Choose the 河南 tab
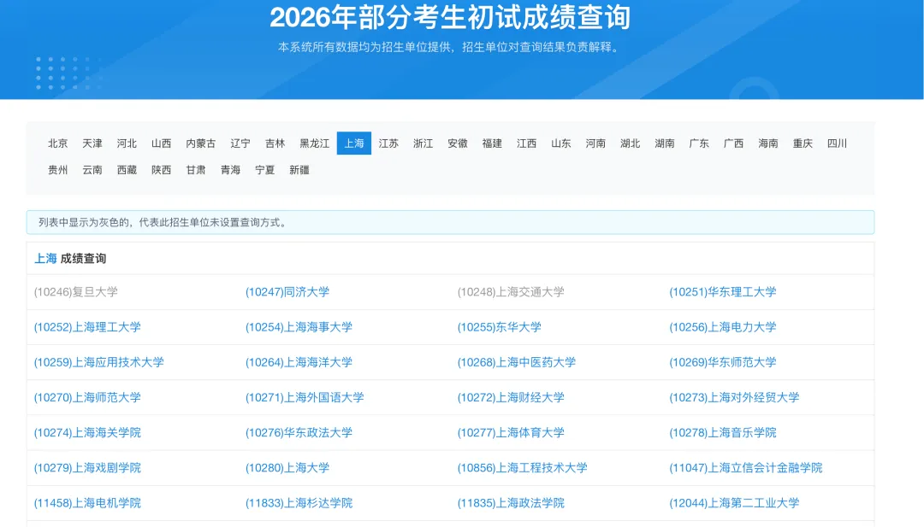Screen dimensions: 924x527 [595, 143]
